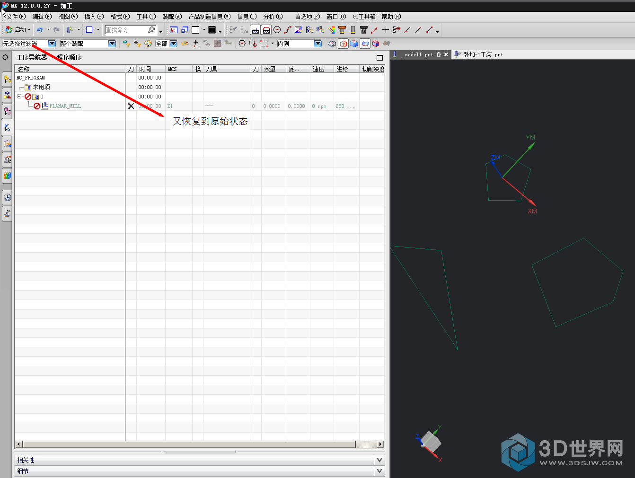635x478 pixels.
Task: Open the 分析(L) menu
Action: (273, 17)
